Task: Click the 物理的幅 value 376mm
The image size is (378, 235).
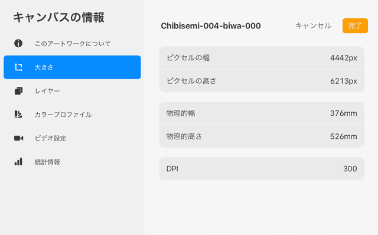Action: pyautogui.click(x=343, y=113)
